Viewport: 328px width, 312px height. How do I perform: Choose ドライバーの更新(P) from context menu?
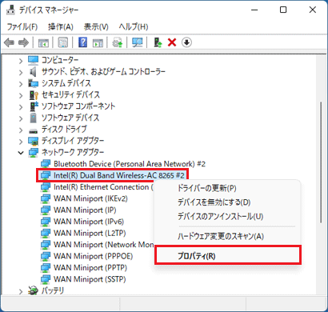pyautogui.click(x=227, y=188)
